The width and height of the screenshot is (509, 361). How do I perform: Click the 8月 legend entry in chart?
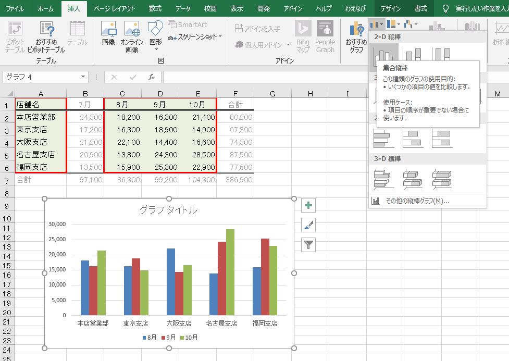click(x=150, y=338)
